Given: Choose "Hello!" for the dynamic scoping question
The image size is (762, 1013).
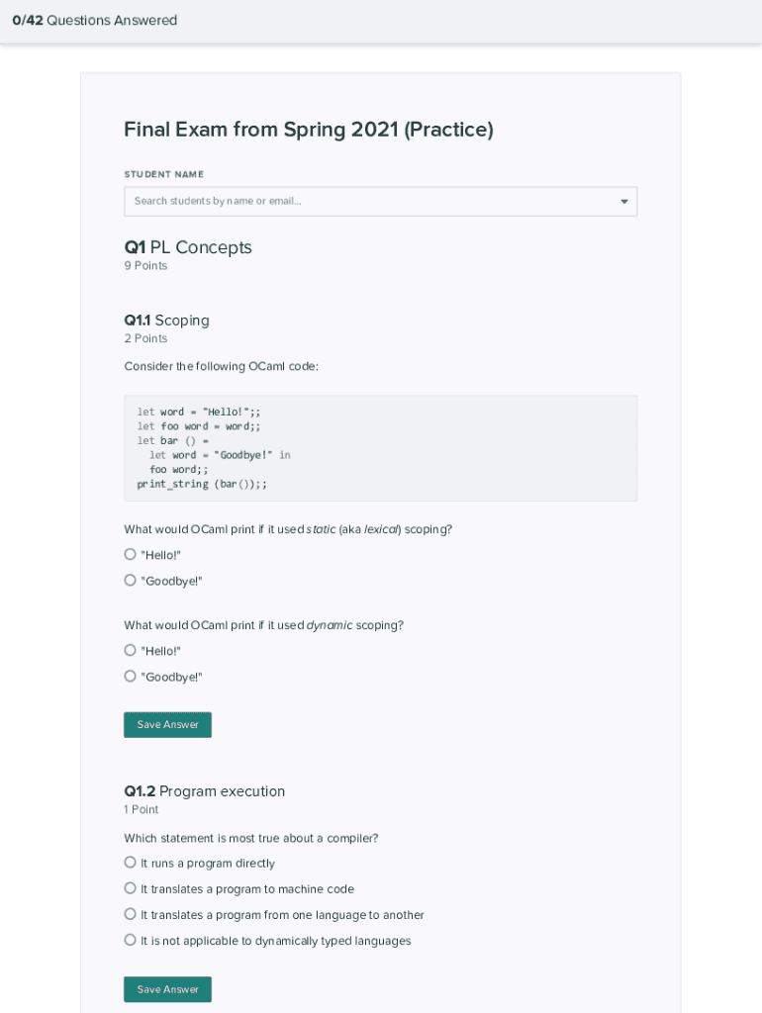Looking at the screenshot, I should 131,651.
